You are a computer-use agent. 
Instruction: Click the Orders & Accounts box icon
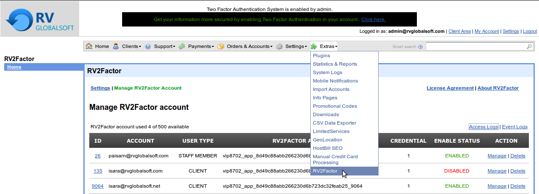coord(221,46)
